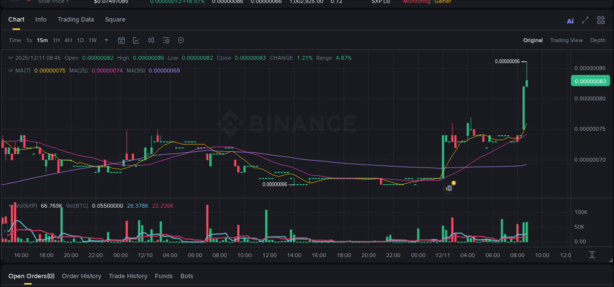Open the chart settings hexagon icon

(181, 40)
